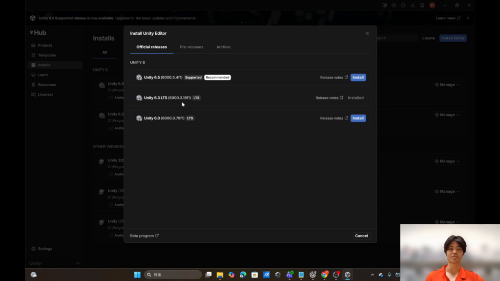Click the Supported badge on Unity 6.5

pyautogui.click(x=193, y=78)
